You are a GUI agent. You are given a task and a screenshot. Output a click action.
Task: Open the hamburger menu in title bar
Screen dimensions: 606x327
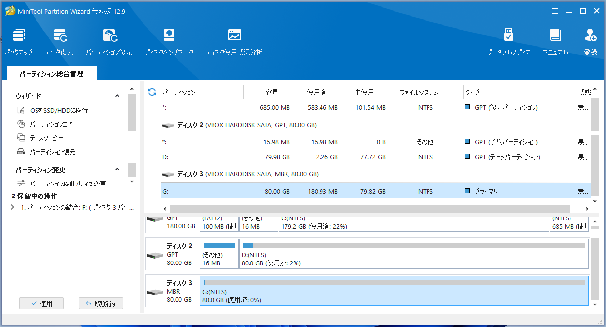556,11
